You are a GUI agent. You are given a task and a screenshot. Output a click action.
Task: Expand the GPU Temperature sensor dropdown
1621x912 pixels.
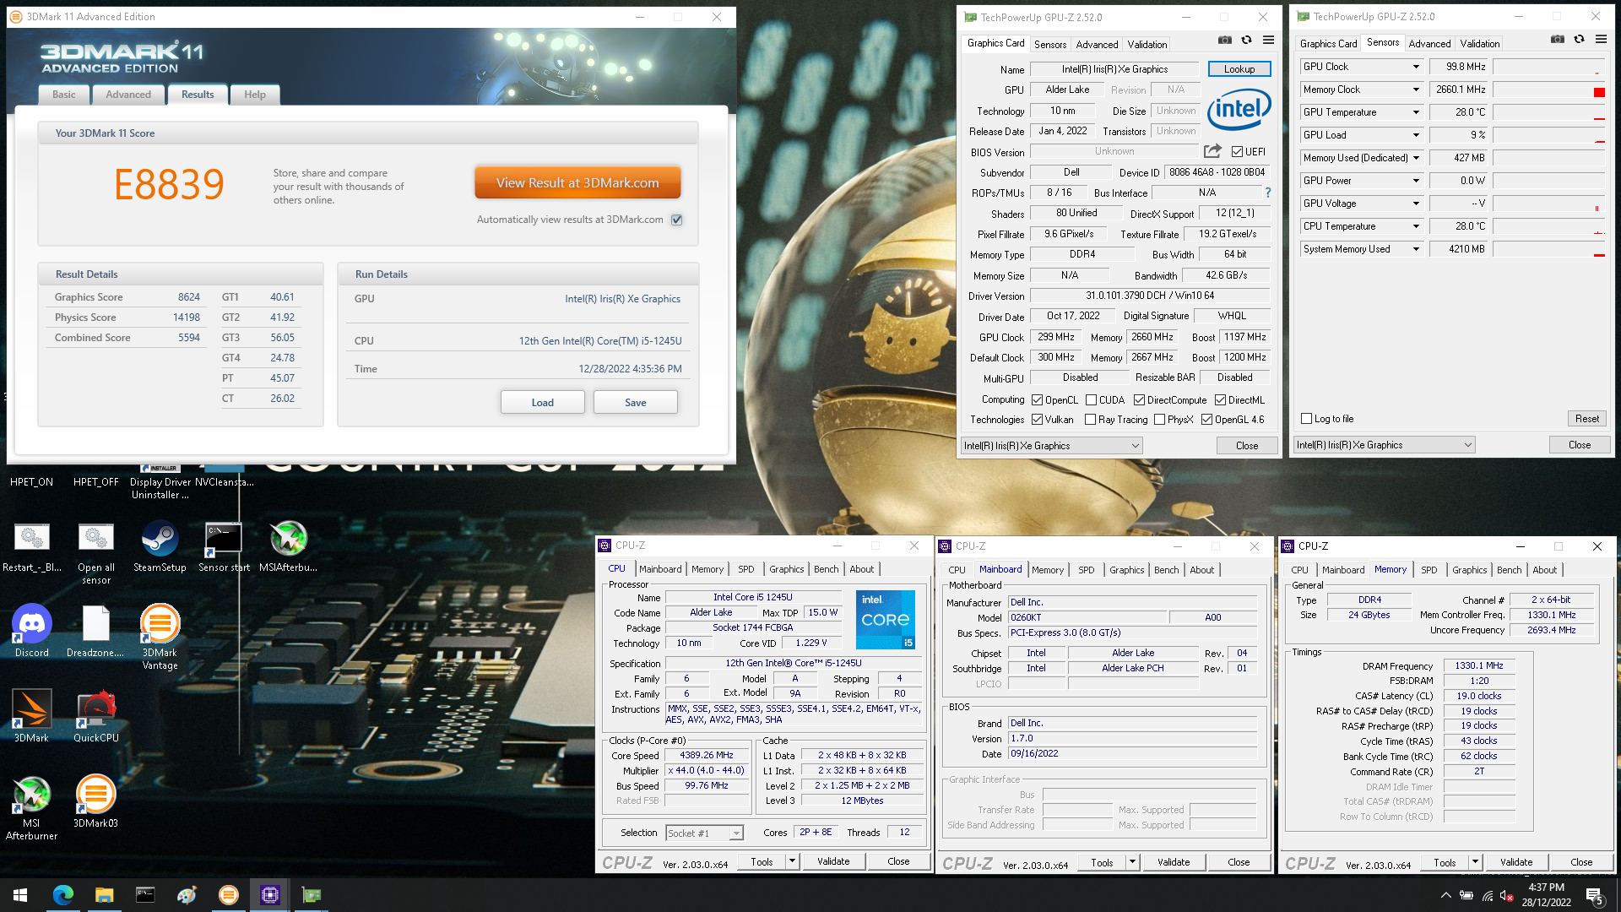[1416, 112]
